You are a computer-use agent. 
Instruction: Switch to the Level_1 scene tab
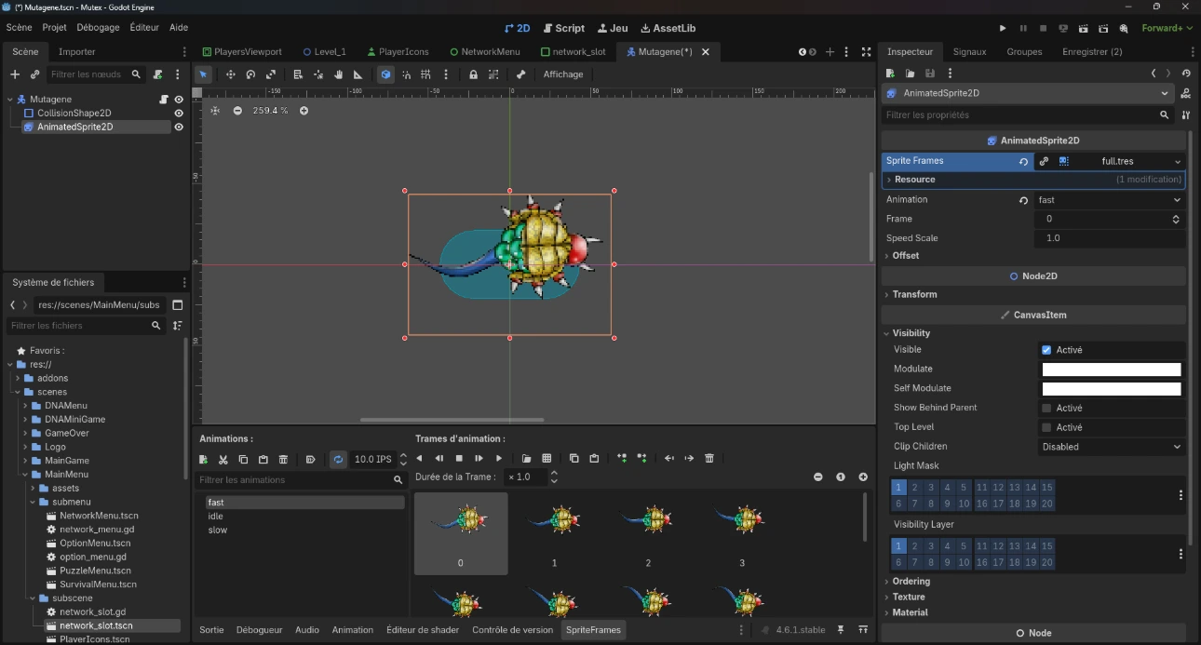click(324, 52)
